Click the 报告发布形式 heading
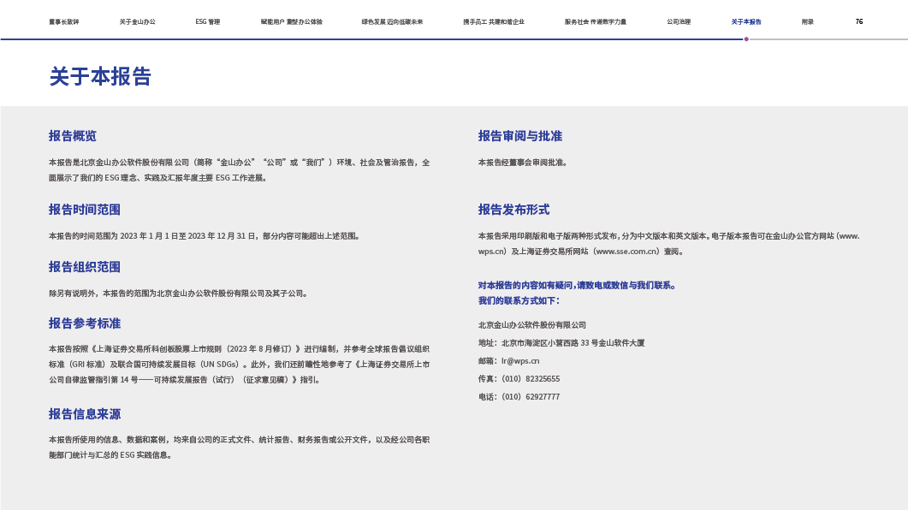 pyautogui.click(x=513, y=210)
